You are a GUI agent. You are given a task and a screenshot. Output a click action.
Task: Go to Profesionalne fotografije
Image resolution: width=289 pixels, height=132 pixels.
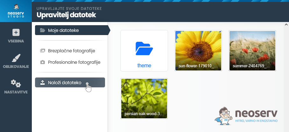tap(74, 62)
